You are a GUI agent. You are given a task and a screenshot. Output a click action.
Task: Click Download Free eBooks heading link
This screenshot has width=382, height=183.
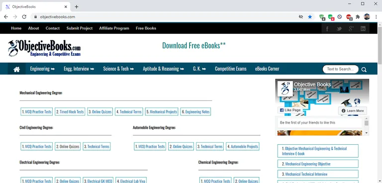coord(194,46)
